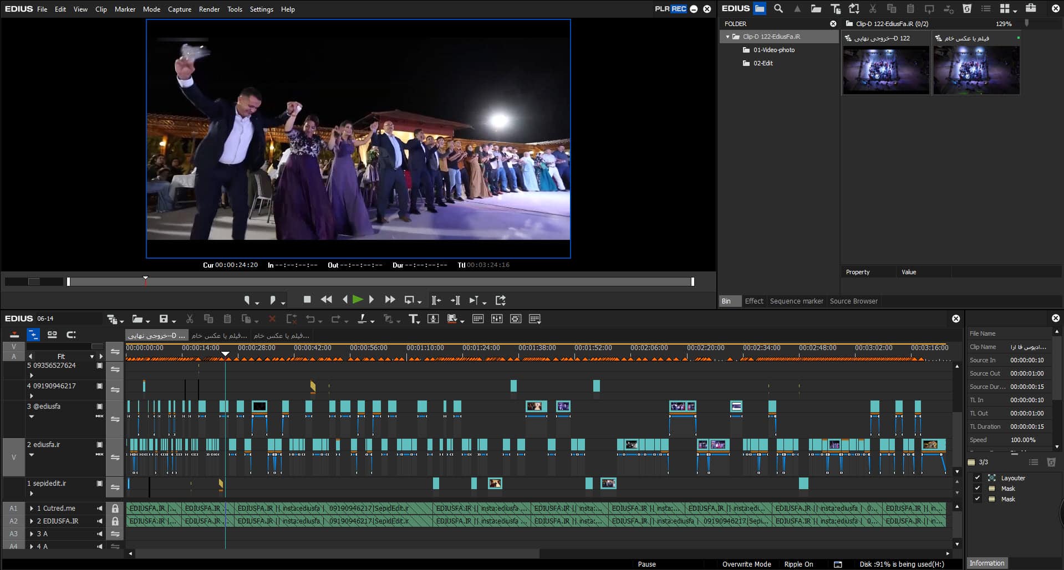Open the timeline Fit zoom dropdown
The height and width of the screenshot is (570, 1064).
(91, 356)
